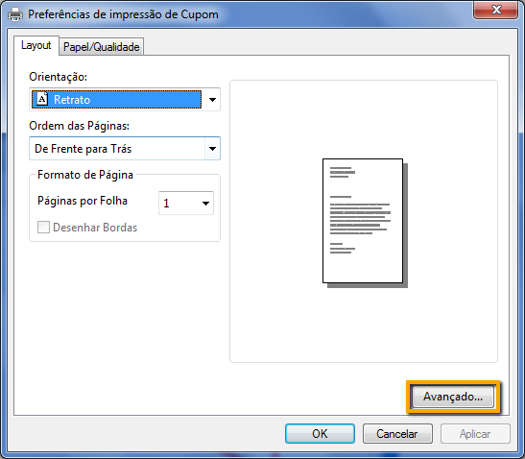Close the Preferências de impressão dialog
Screen dimensions: 525x459
[495, 10]
